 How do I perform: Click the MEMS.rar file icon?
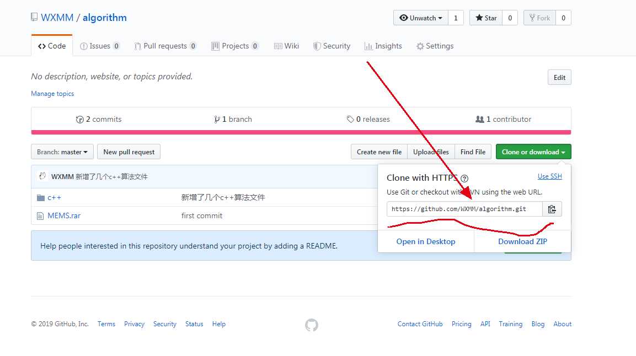pos(40,216)
